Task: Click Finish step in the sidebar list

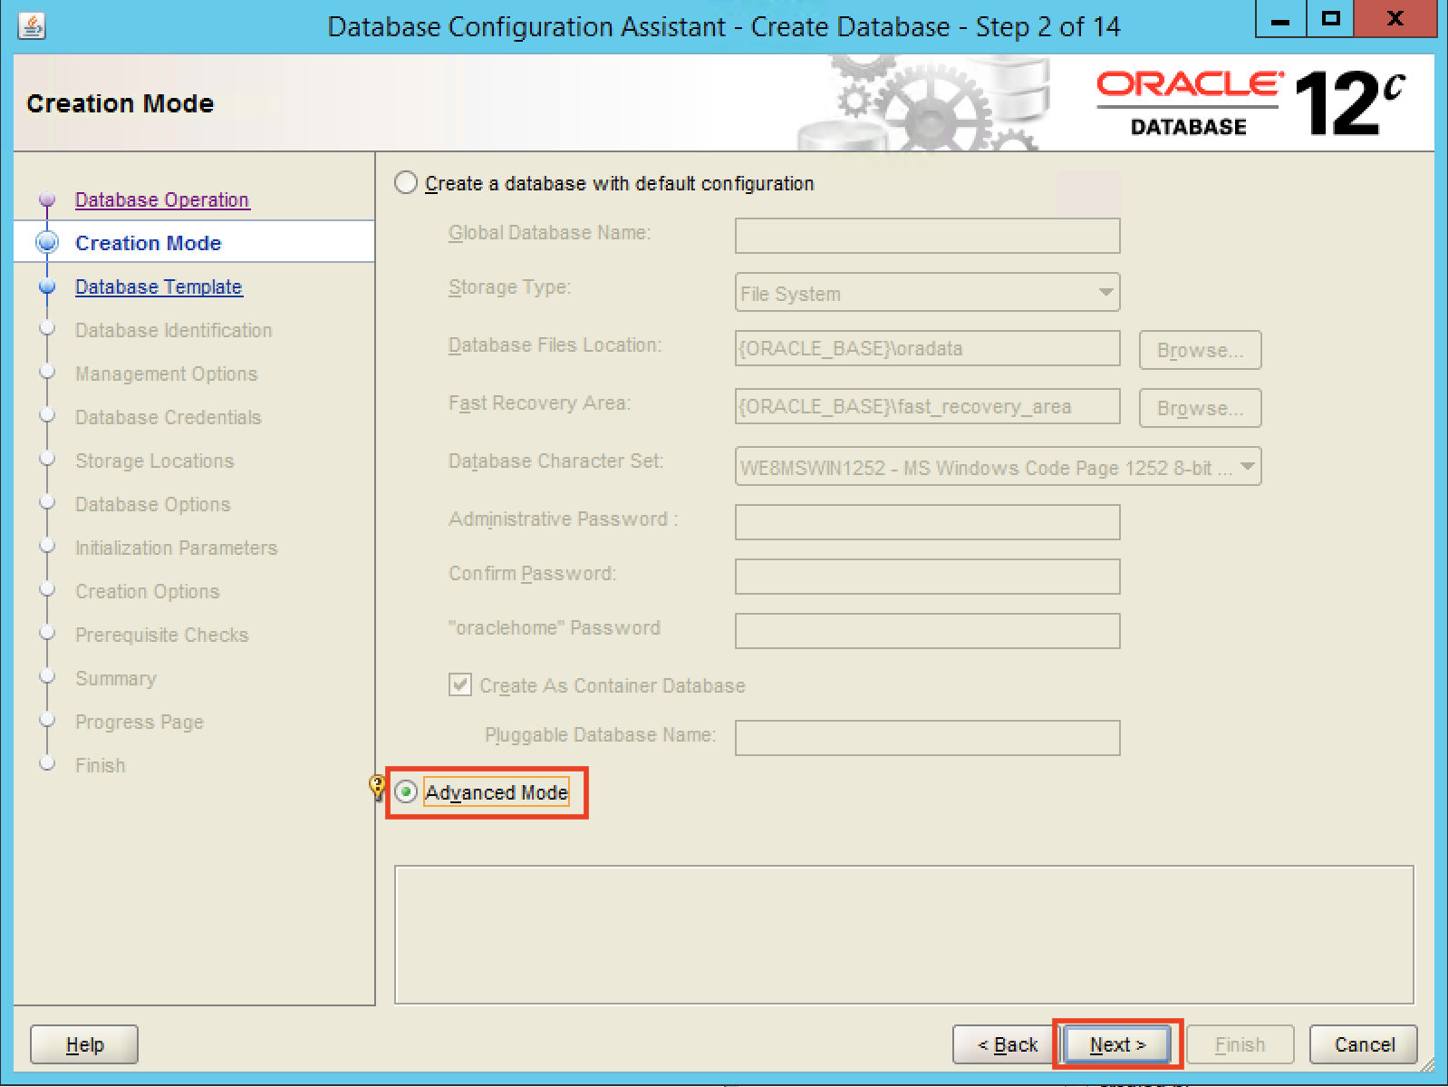Action: (x=100, y=765)
